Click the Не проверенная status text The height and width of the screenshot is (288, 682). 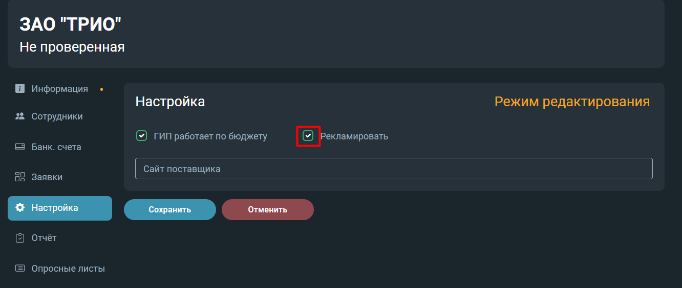pyautogui.click(x=72, y=47)
